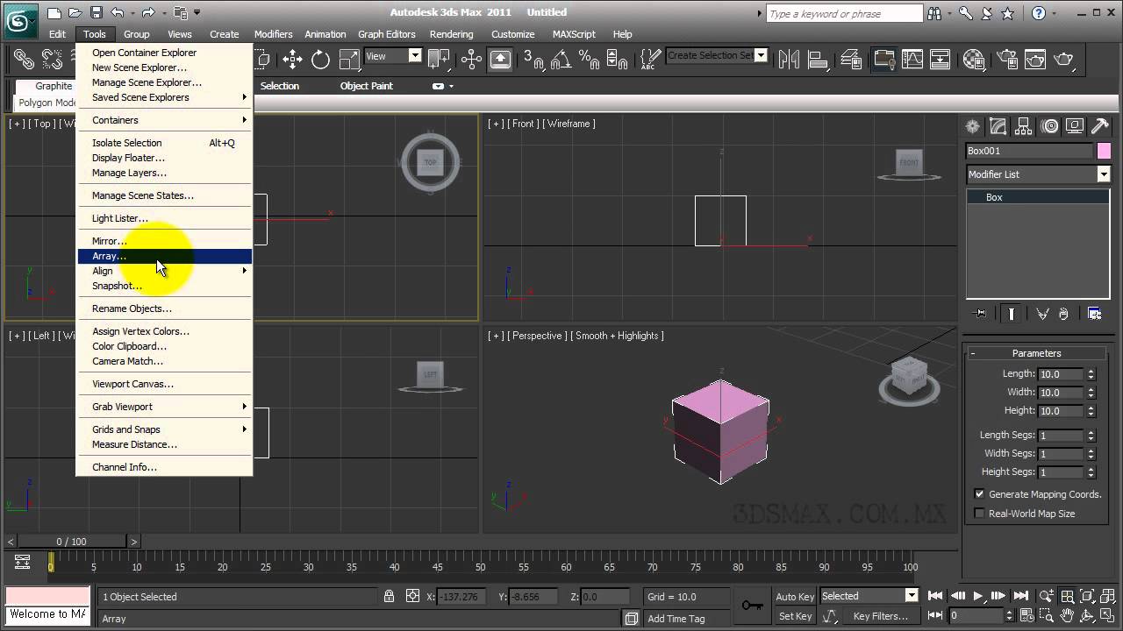Click the Box001 object name field

point(1029,151)
